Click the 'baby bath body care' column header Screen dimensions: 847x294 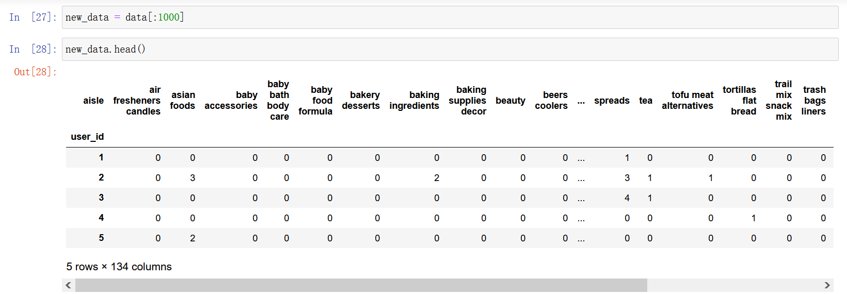pos(278,101)
